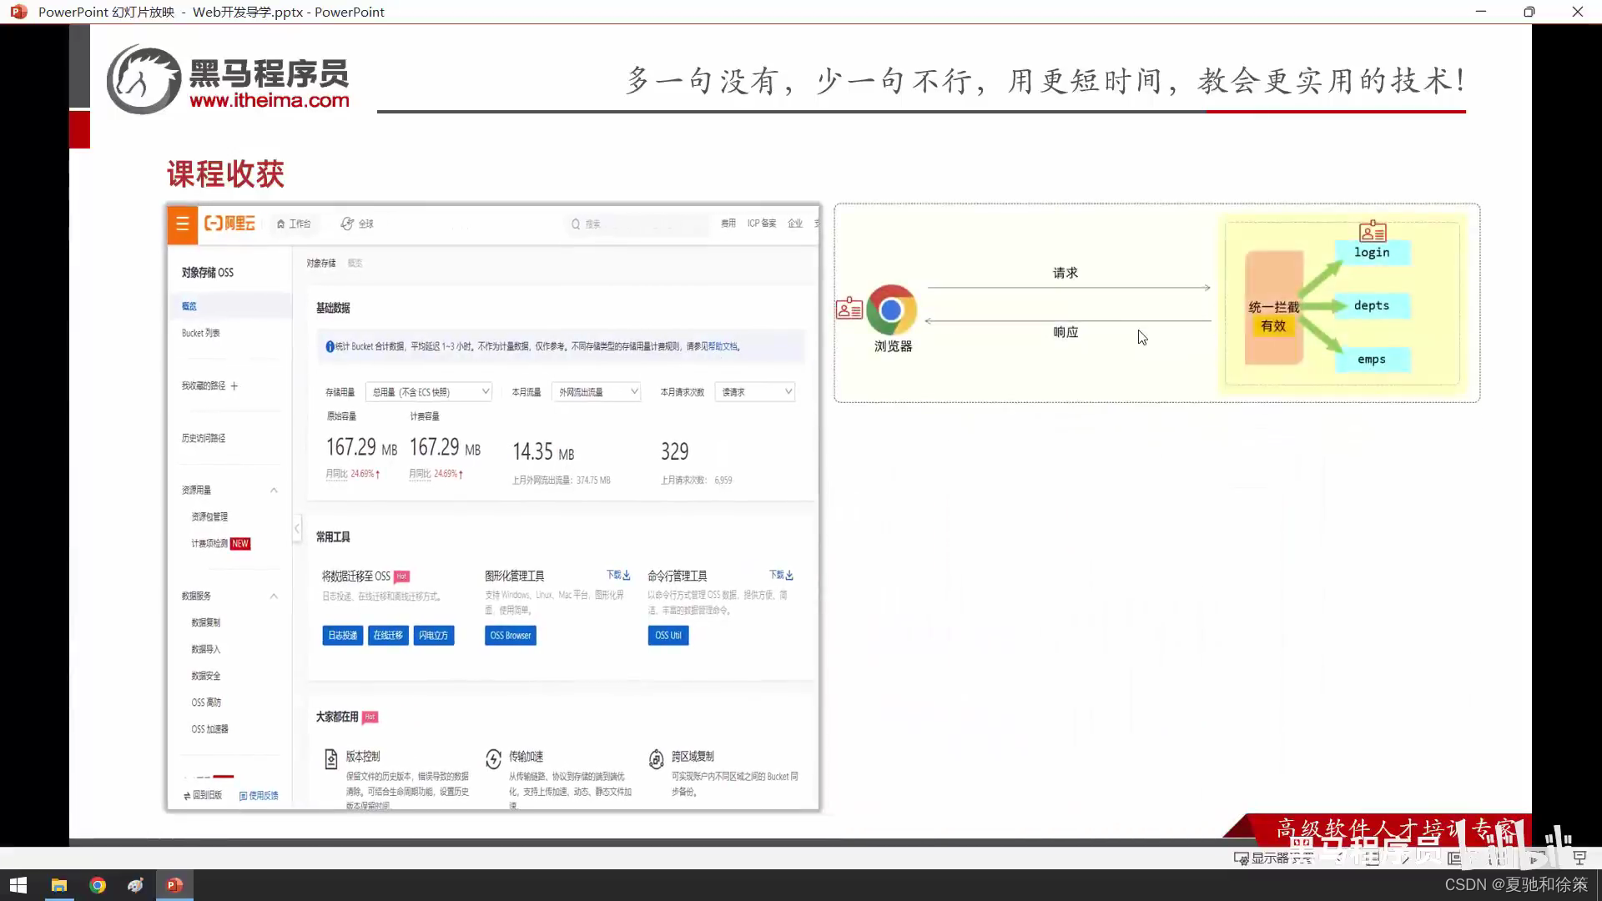Click the depts box in the diagram
This screenshot has height=901, width=1602.
point(1372,306)
